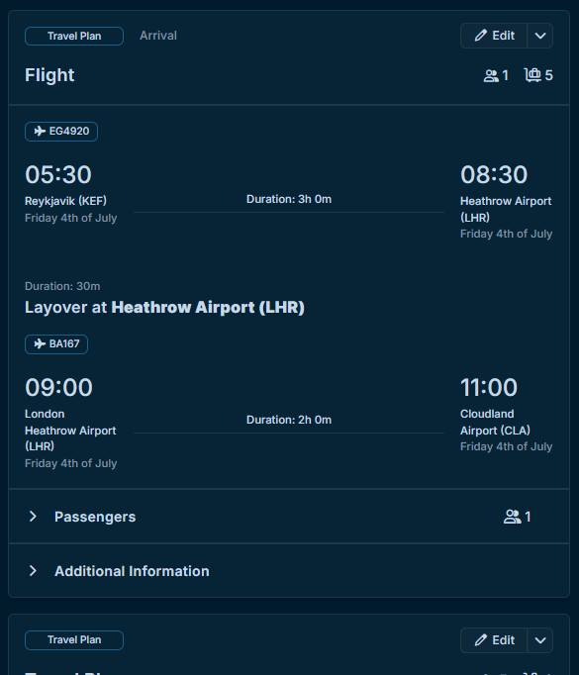This screenshot has height=675, width=579.
Task: Click the BA167 flight number badge
Action: [56, 344]
